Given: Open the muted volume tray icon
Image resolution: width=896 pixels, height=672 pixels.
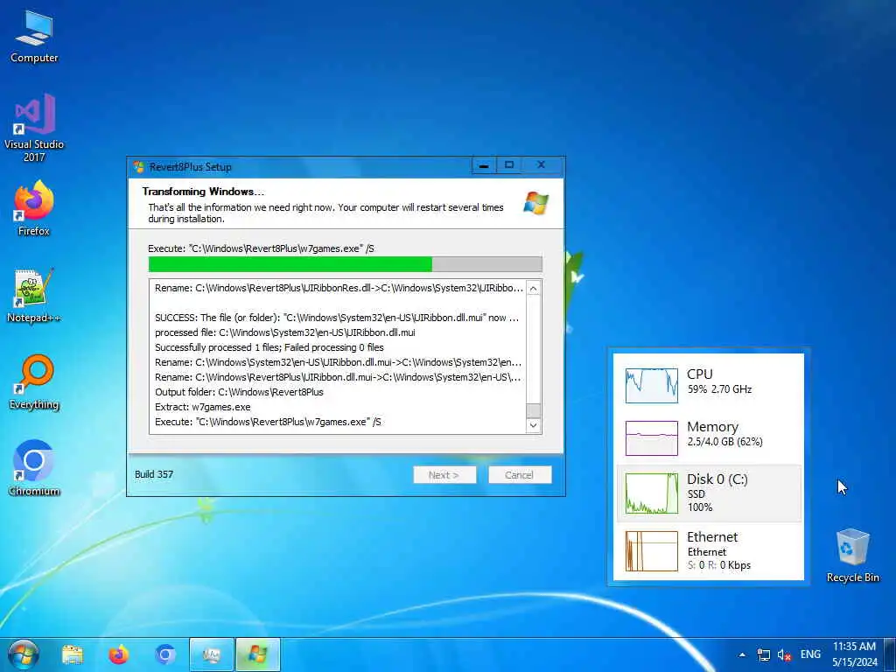Looking at the screenshot, I should 784,654.
